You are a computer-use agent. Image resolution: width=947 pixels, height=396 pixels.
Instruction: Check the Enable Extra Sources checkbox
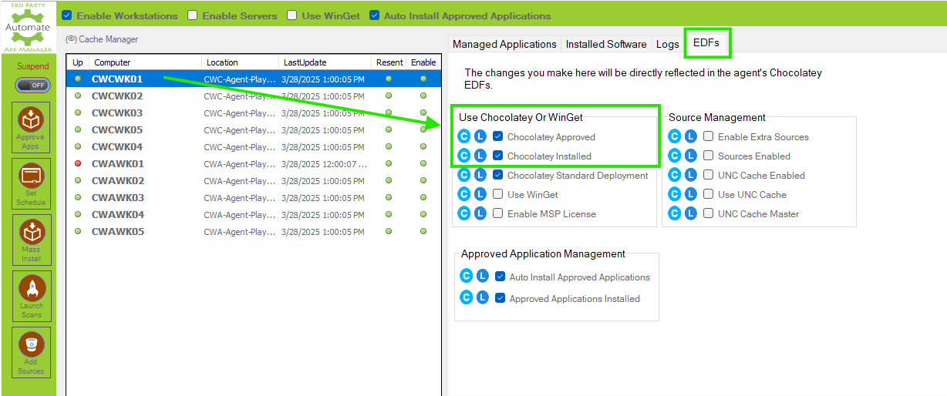(x=709, y=136)
